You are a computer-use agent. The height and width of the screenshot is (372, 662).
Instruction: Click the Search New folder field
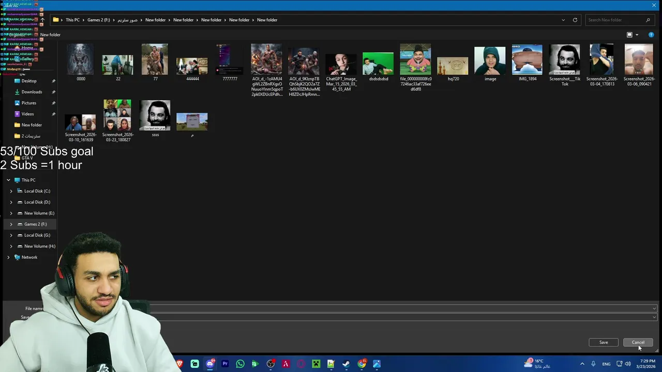(x=619, y=20)
